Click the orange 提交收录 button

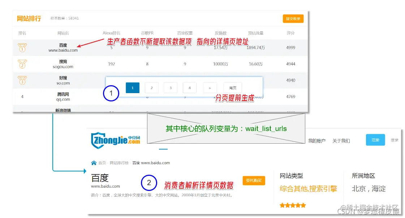pos(293,18)
